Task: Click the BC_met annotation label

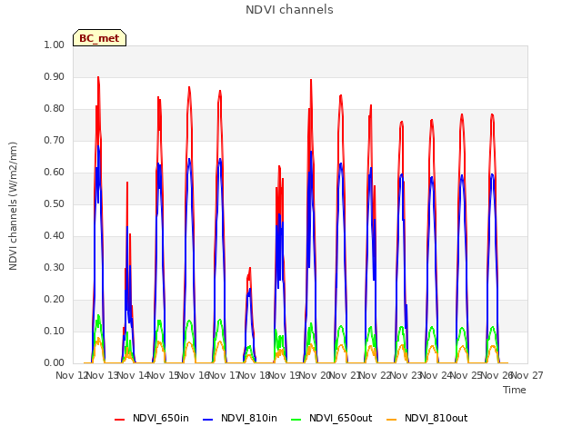Action: 99,38
